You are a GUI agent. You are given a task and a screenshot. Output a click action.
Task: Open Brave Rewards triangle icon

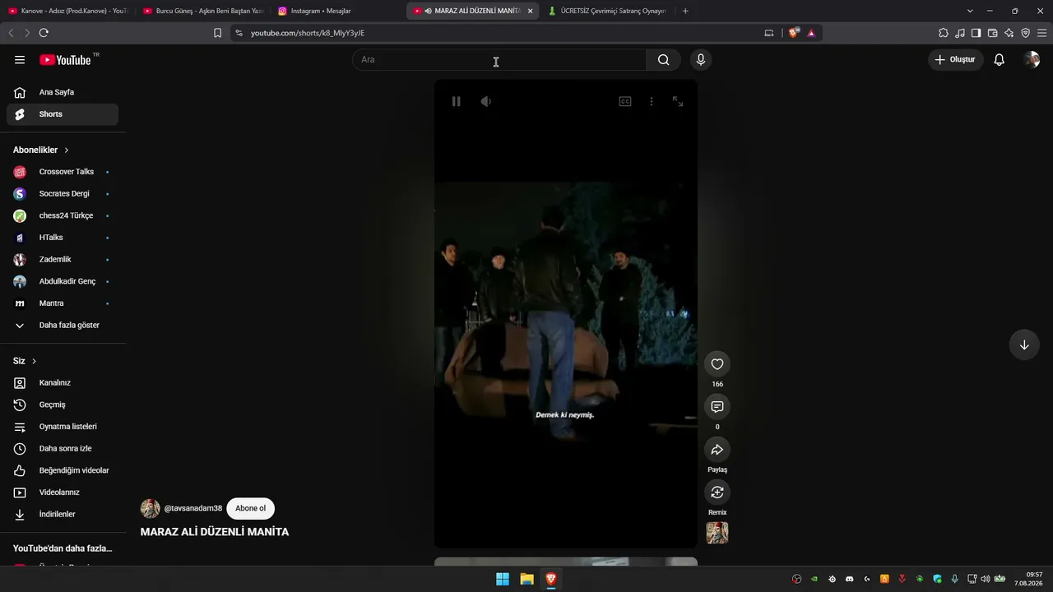click(811, 33)
